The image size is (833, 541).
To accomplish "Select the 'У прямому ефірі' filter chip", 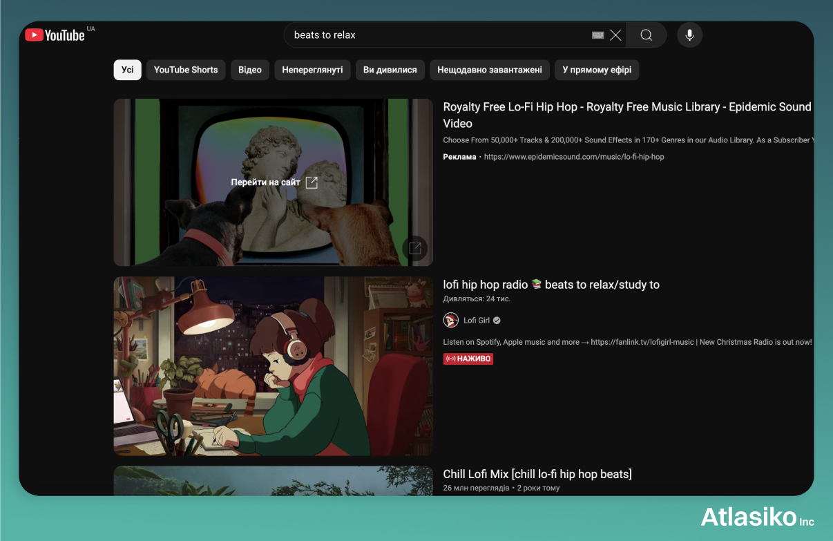I will [597, 70].
